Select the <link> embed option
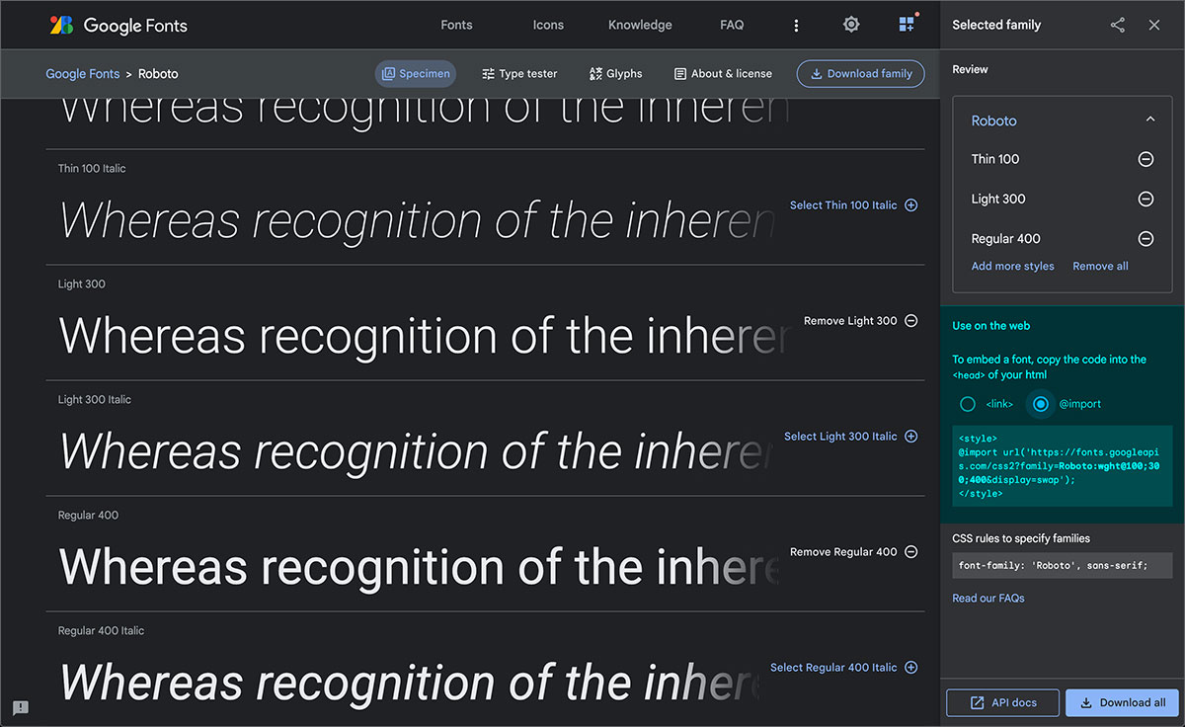The width and height of the screenshot is (1185, 727). (967, 404)
